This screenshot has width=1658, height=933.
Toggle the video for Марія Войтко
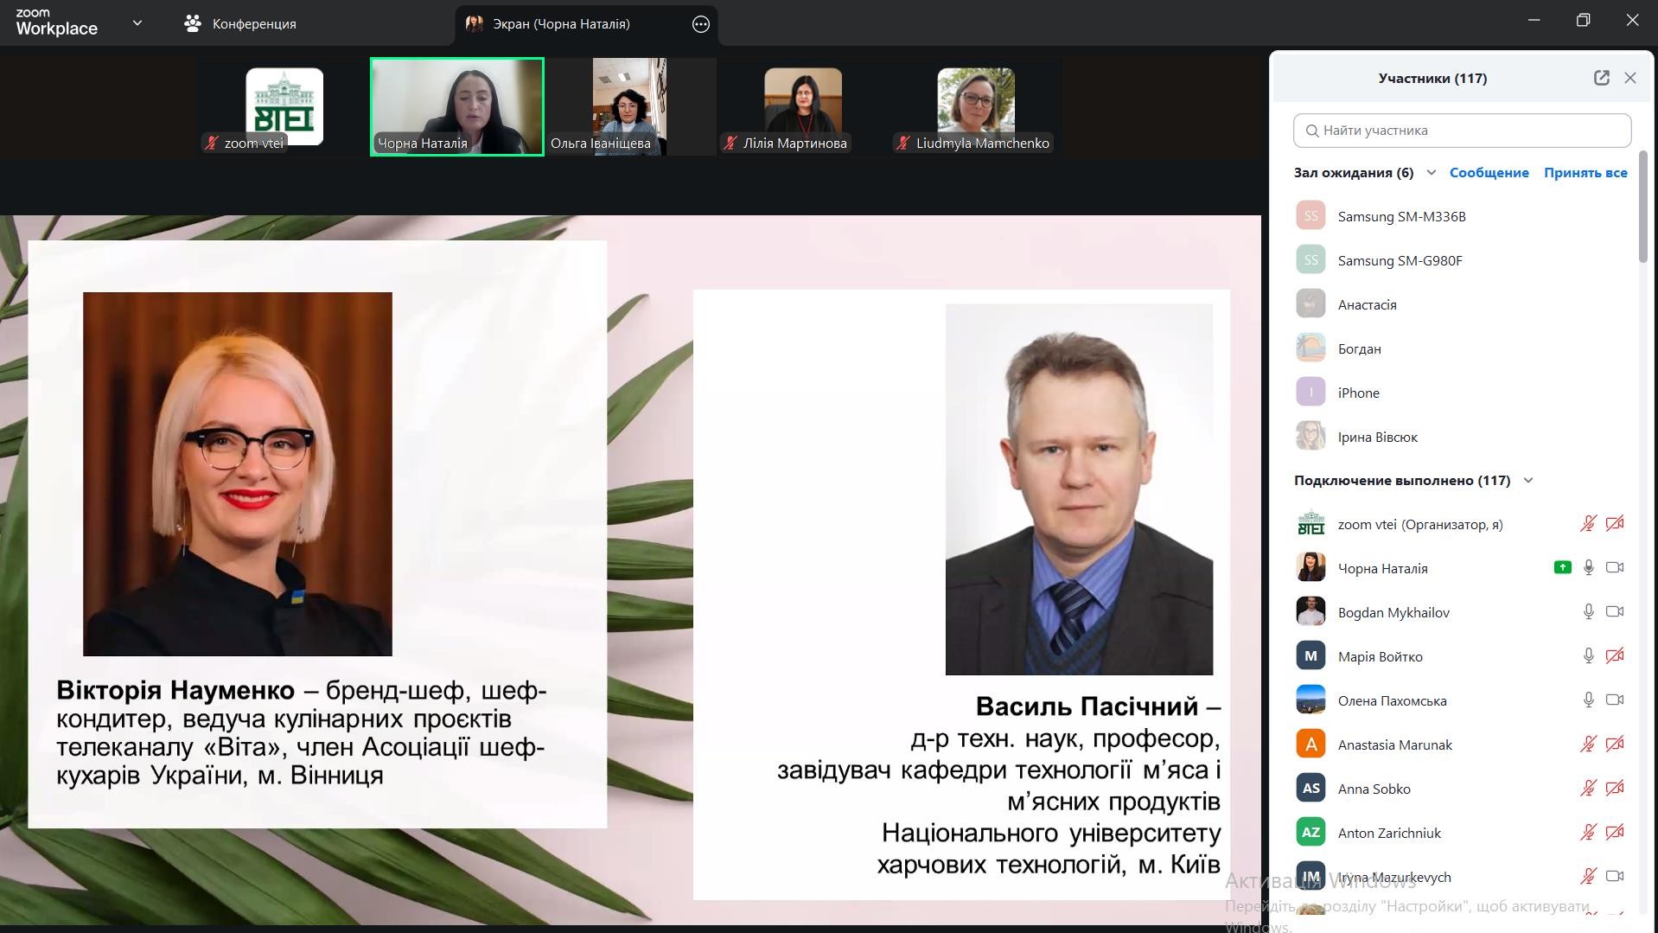[x=1614, y=656]
